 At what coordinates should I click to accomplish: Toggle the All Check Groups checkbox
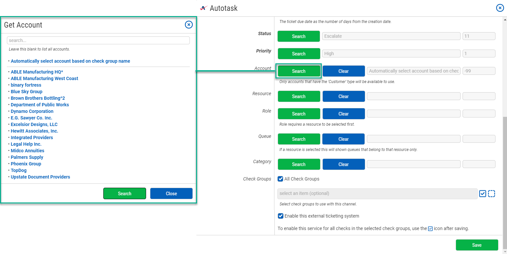pos(280,179)
